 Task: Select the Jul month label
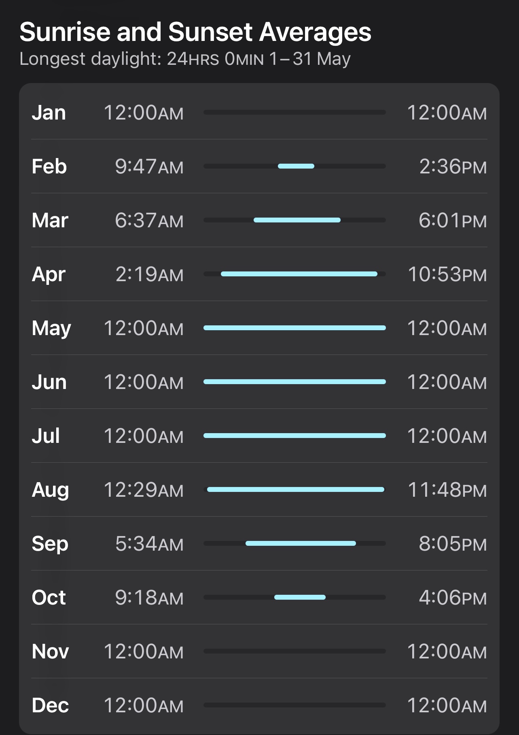pos(46,436)
